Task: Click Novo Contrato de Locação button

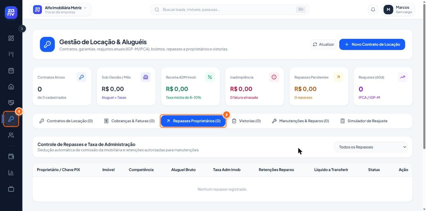Action: coord(372,44)
